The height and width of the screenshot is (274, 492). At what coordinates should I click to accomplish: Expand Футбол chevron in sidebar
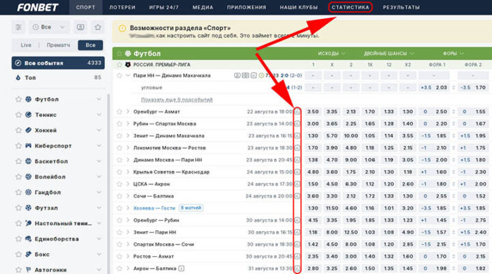click(x=99, y=99)
